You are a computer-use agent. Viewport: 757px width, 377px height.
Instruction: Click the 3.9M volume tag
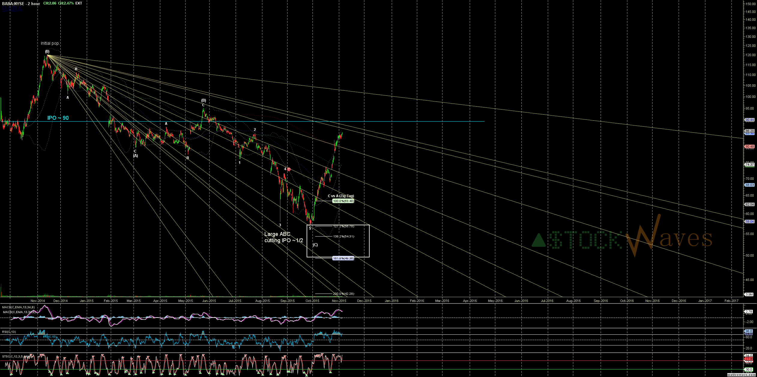749,294
